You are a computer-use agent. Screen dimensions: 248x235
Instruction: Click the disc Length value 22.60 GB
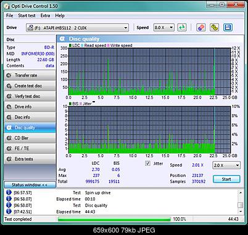[46, 60]
